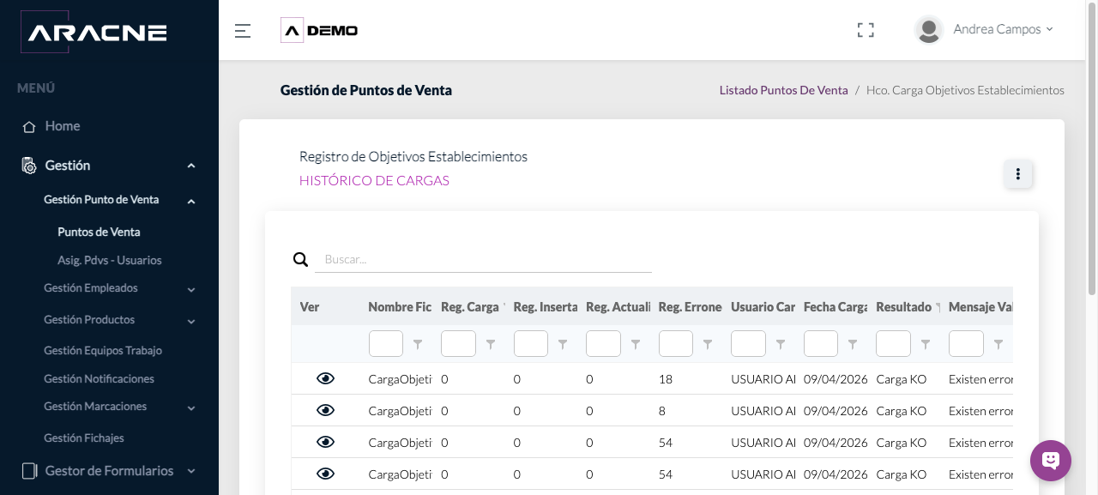
Task: Click the Resultado filter text box
Action: pyautogui.click(x=893, y=344)
